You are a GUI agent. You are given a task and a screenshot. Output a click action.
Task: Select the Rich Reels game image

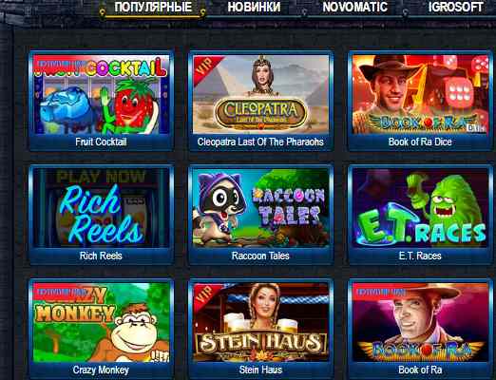pos(102,208)
